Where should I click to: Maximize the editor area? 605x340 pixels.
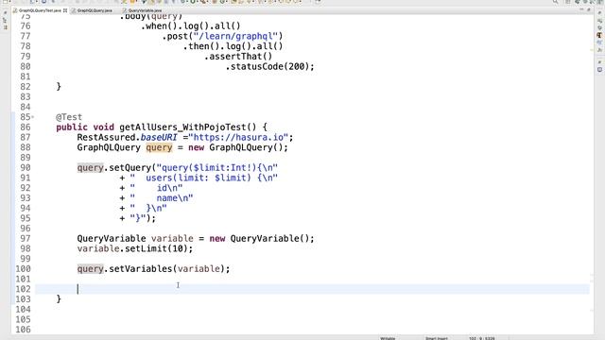tap(589, 10)
